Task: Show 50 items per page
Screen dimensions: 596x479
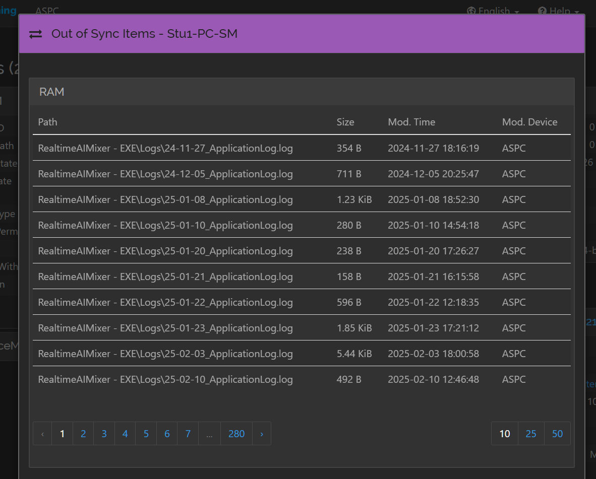Action: (557, 434)
